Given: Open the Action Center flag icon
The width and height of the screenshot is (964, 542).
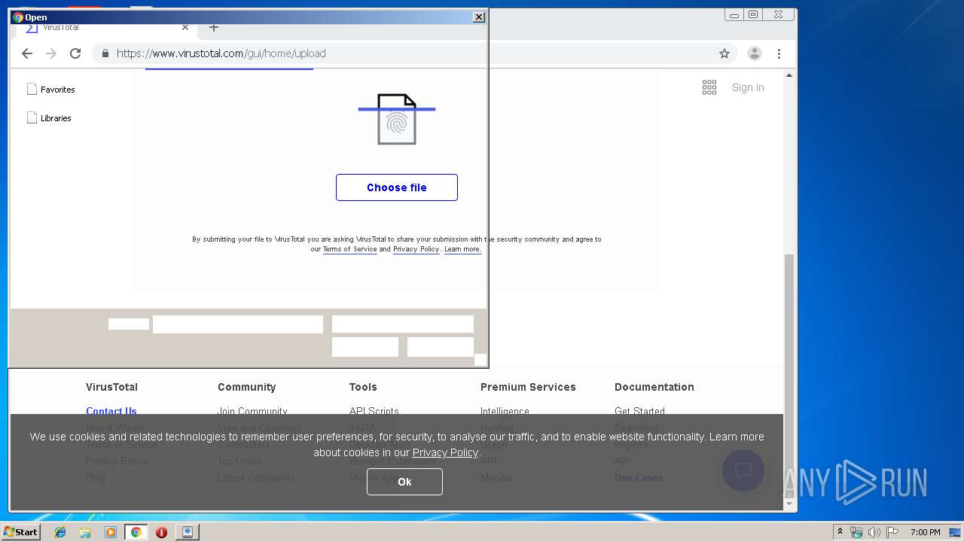Looking at the screenshot, I should (892, 532).
